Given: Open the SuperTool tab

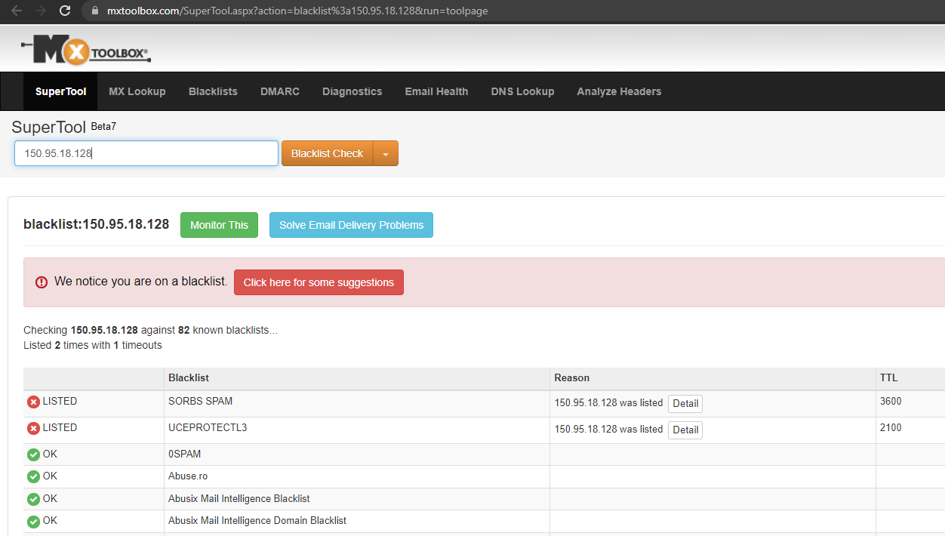Looking at the screenshot, I should point(60,91).
